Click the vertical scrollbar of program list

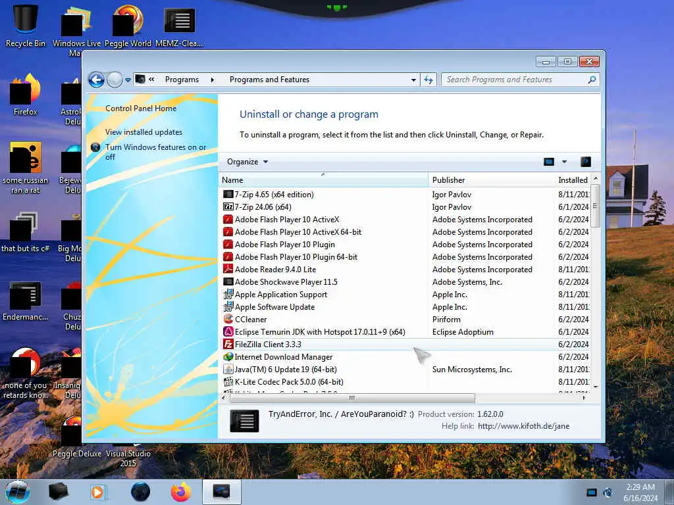click(x=595, y=206)
